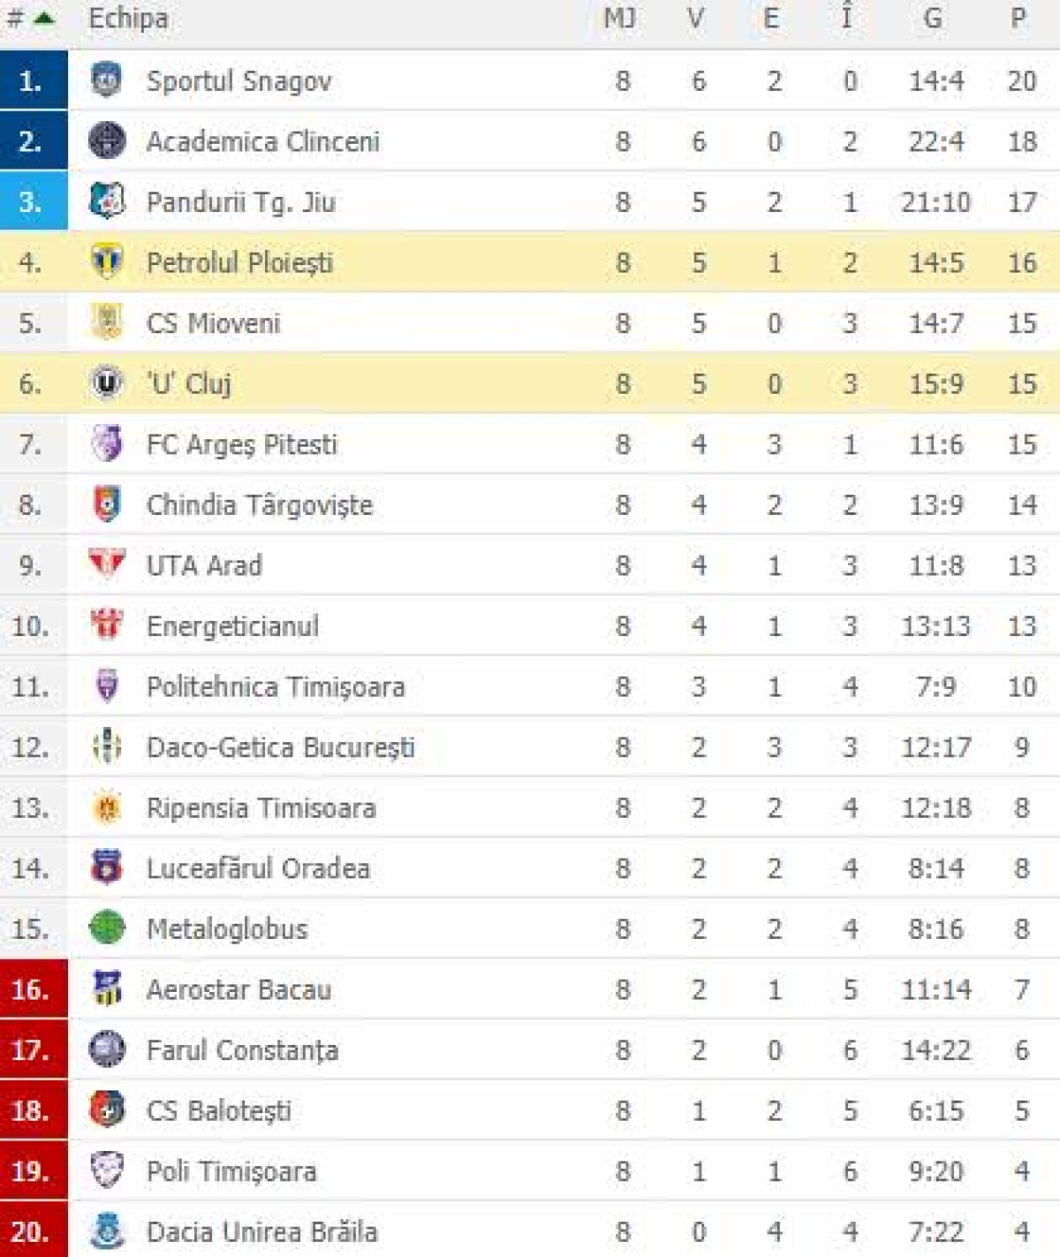Select the MJ matches played header

point(618,17)
